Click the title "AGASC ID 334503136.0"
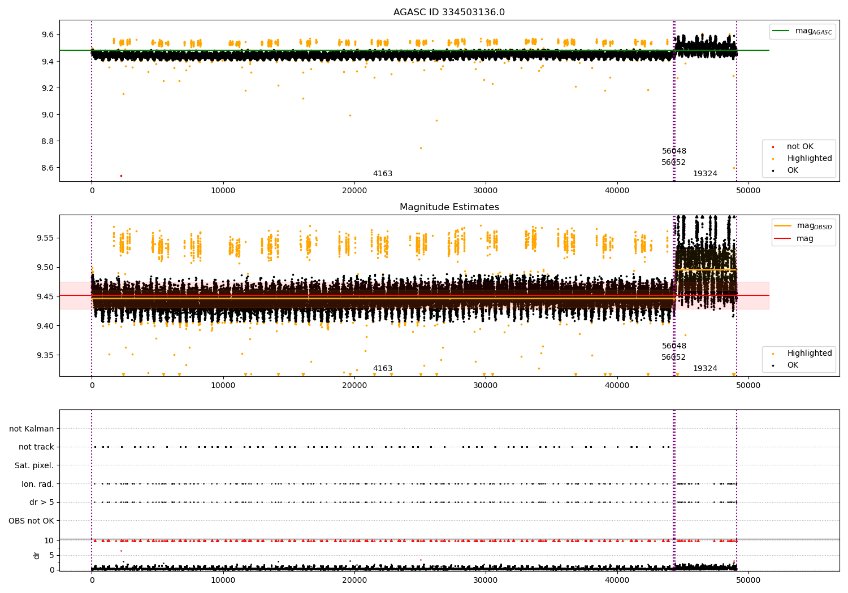The width and height of the screenshot is (848, 593). point(449,12)
